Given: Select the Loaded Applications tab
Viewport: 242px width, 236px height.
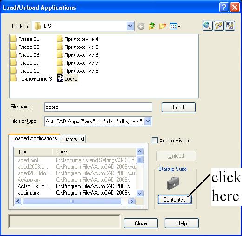Looking at the screenshot, I should (x=34, y=138).
